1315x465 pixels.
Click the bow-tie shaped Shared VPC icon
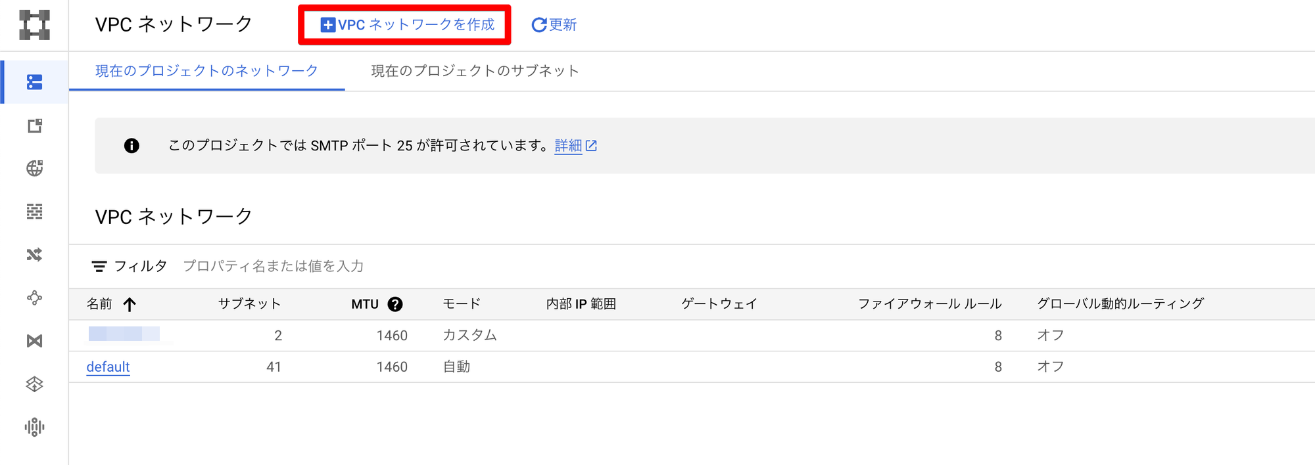[34, 341]
